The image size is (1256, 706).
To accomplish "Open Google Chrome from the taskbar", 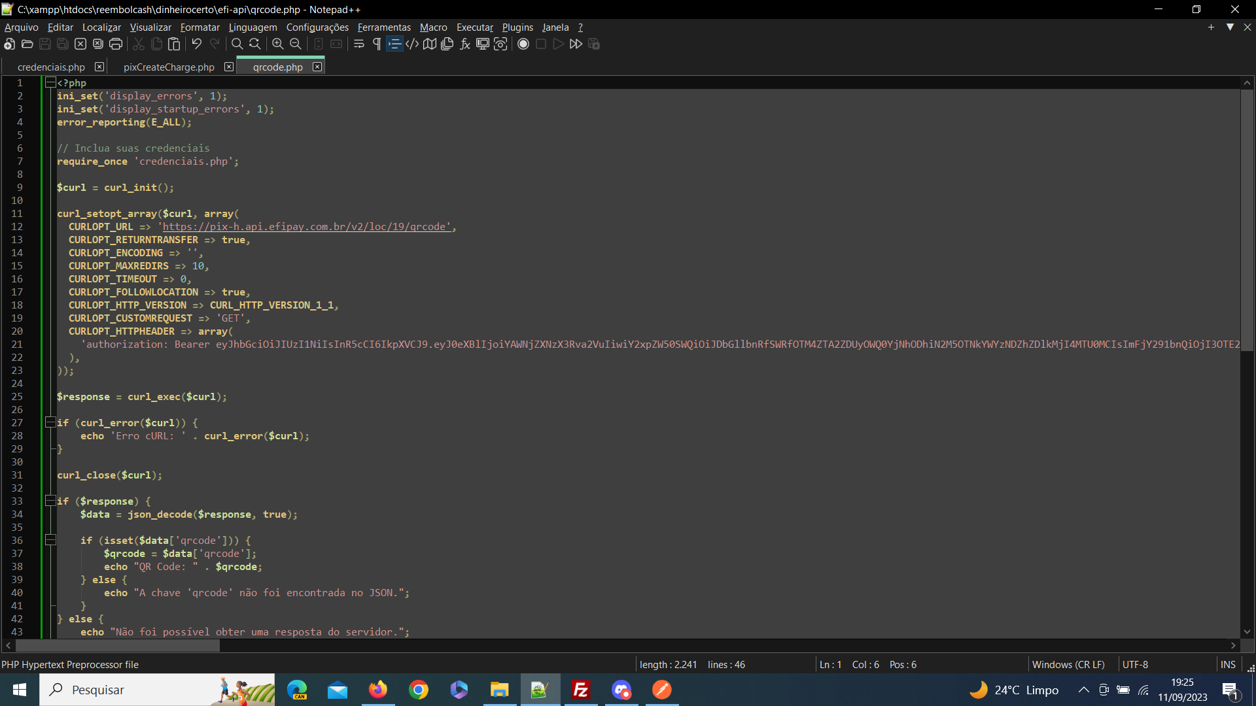I will (x=419, y=690).
